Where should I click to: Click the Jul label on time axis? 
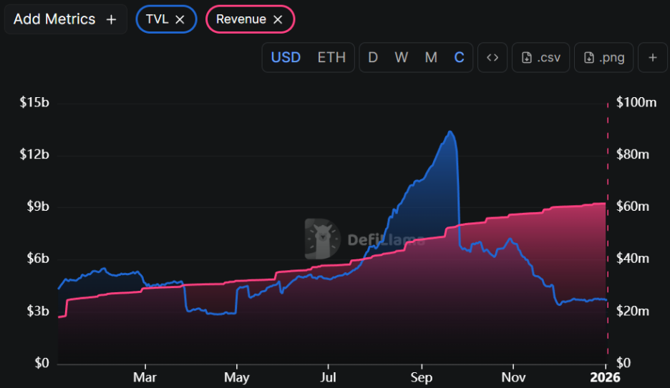[328, 377]
